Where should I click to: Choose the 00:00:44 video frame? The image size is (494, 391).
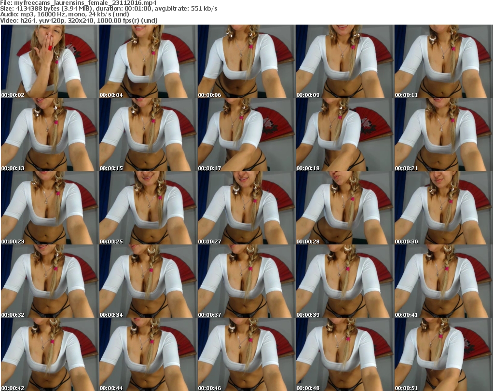[x=148, y=354]
